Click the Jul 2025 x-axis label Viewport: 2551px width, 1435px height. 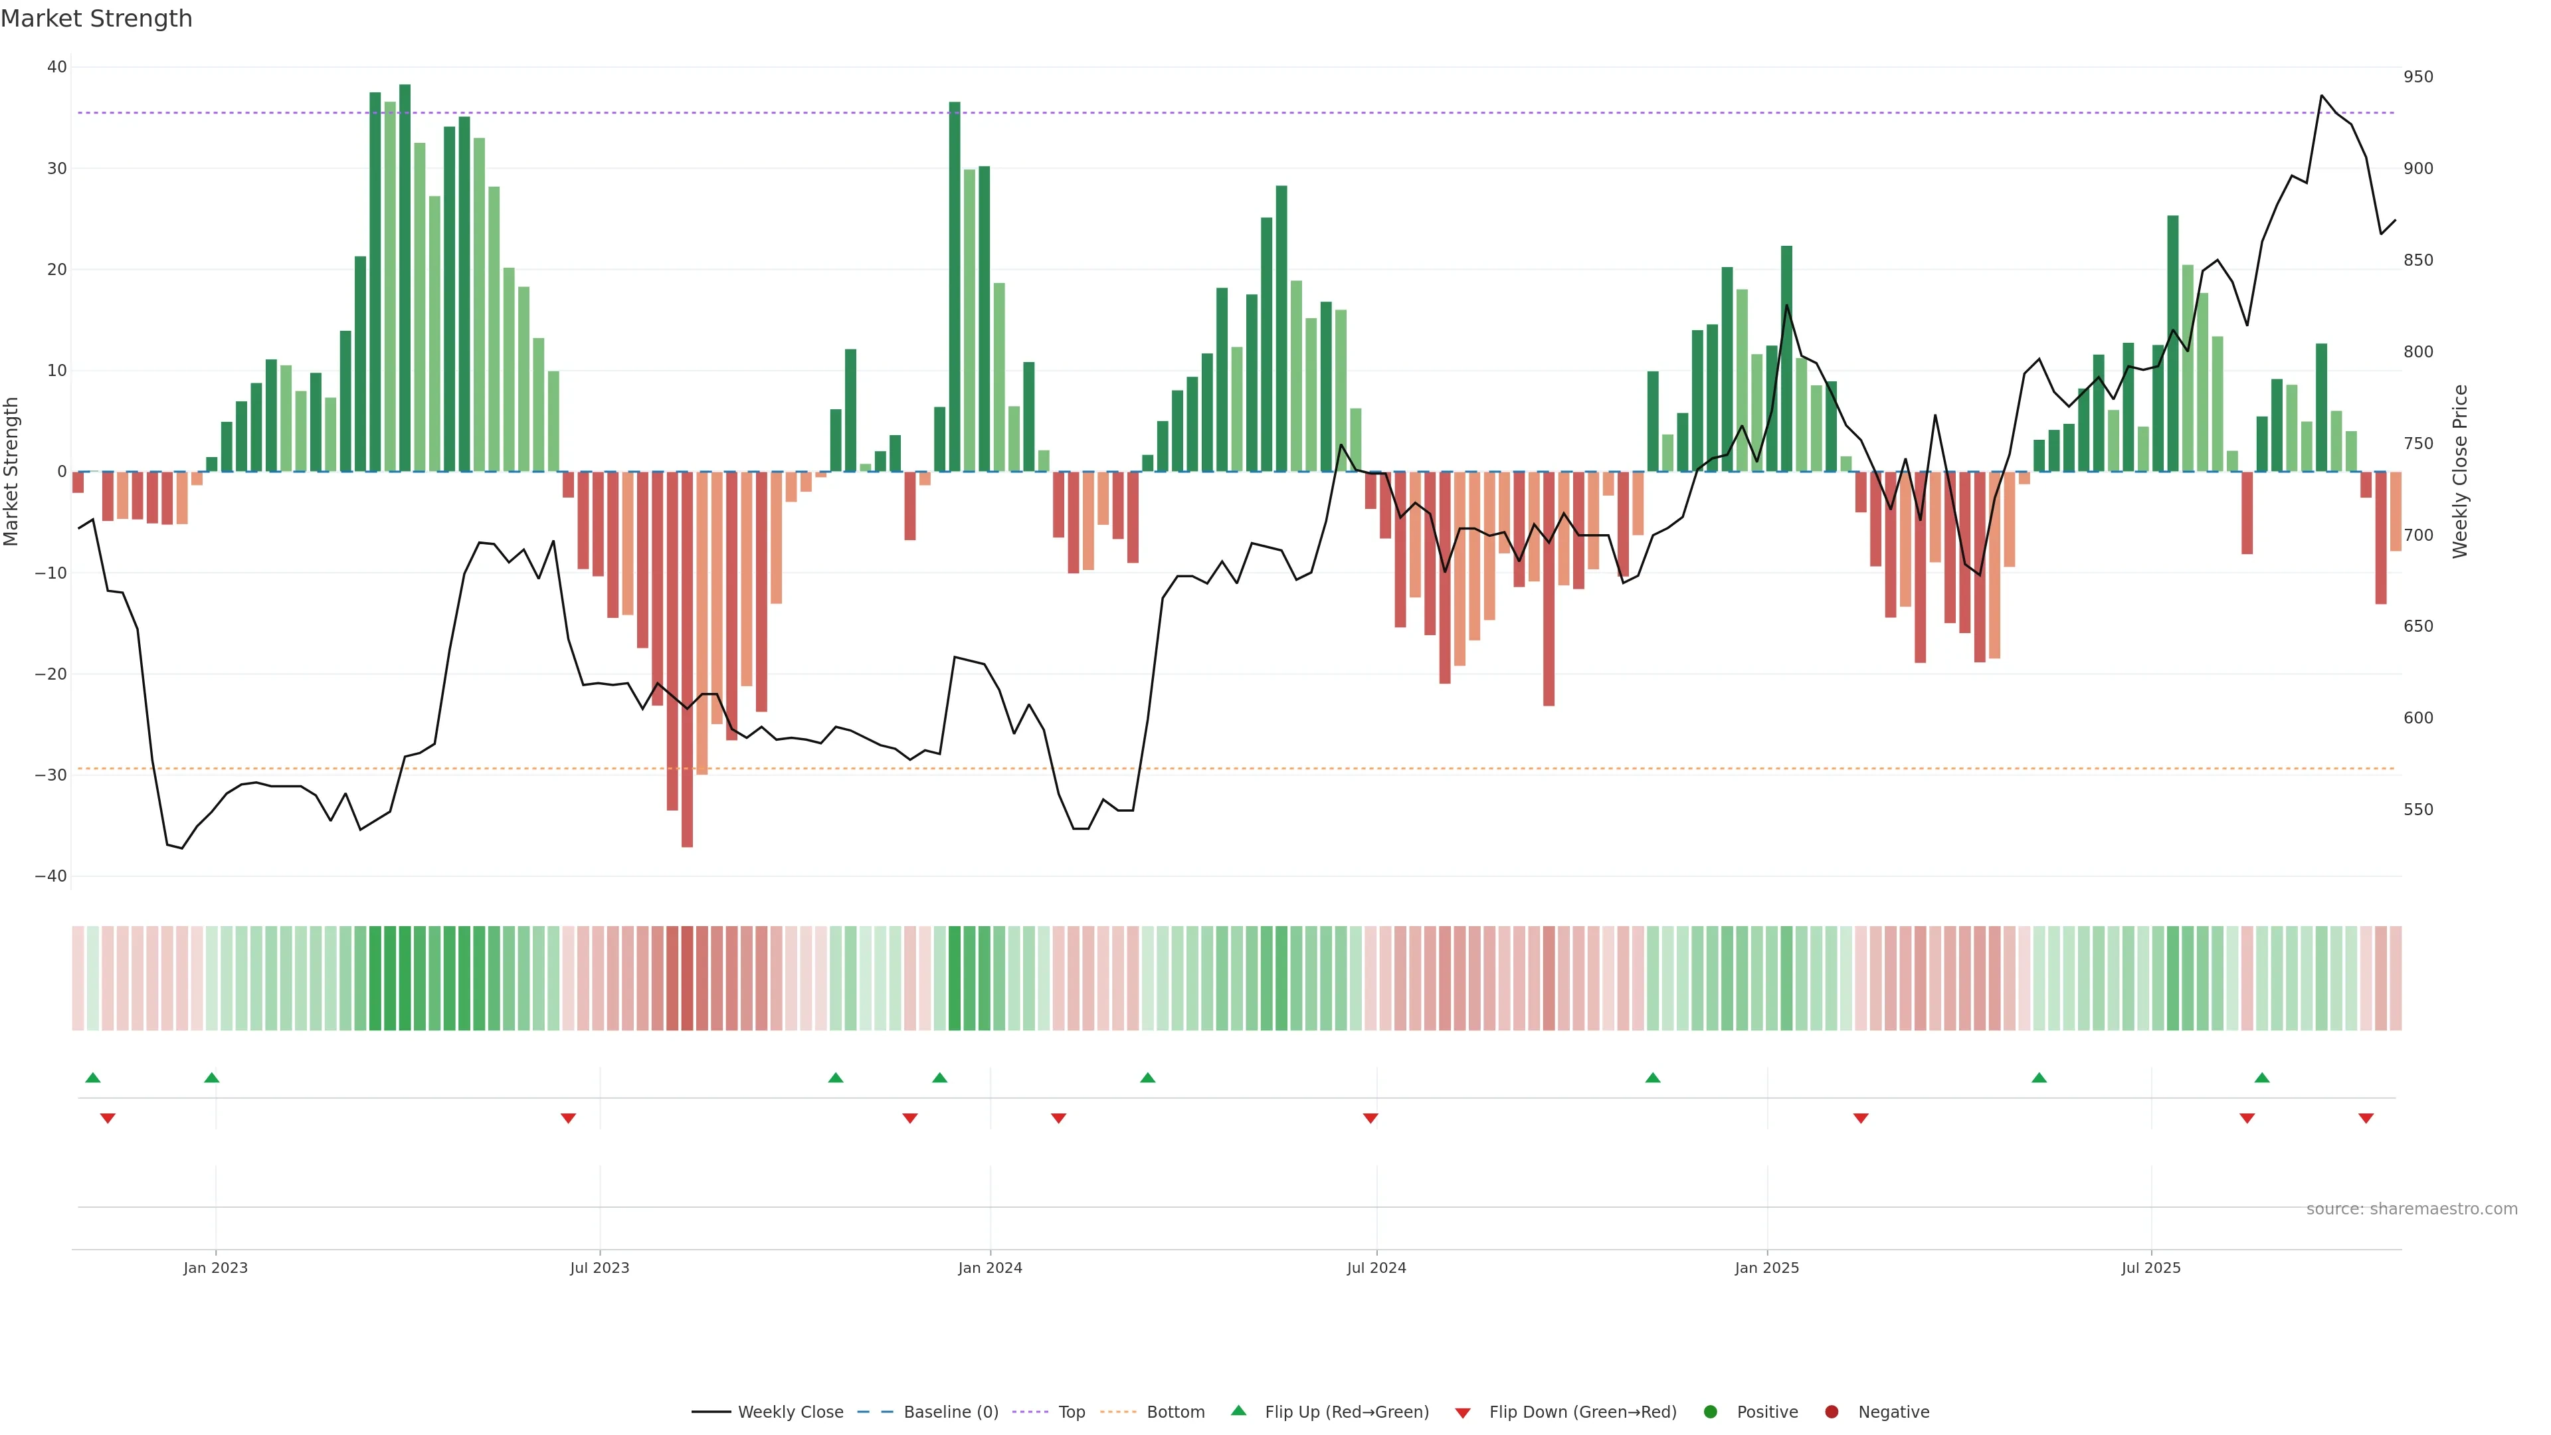[2150, 1268]
